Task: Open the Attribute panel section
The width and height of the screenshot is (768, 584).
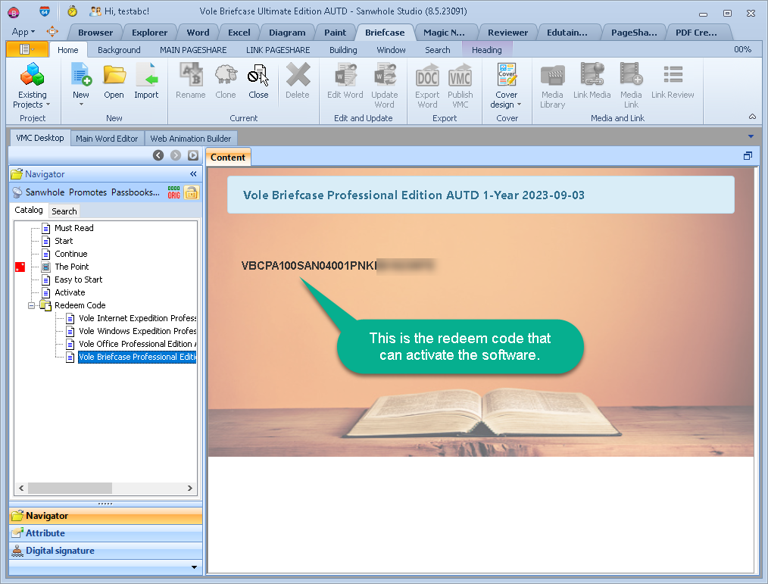Action: click(105, 533)
